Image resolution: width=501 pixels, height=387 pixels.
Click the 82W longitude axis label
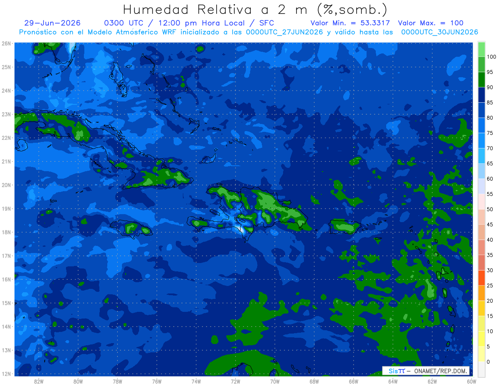click(39, 381)
